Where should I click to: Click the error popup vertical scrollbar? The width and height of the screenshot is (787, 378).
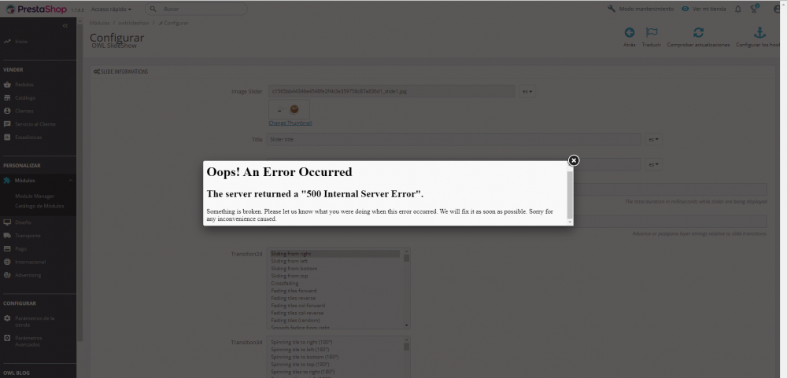click(x=570, y=193)
